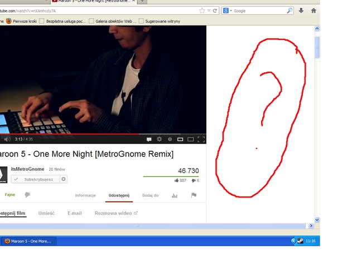Report the video with the flag icon

click(x=194, y=195)
